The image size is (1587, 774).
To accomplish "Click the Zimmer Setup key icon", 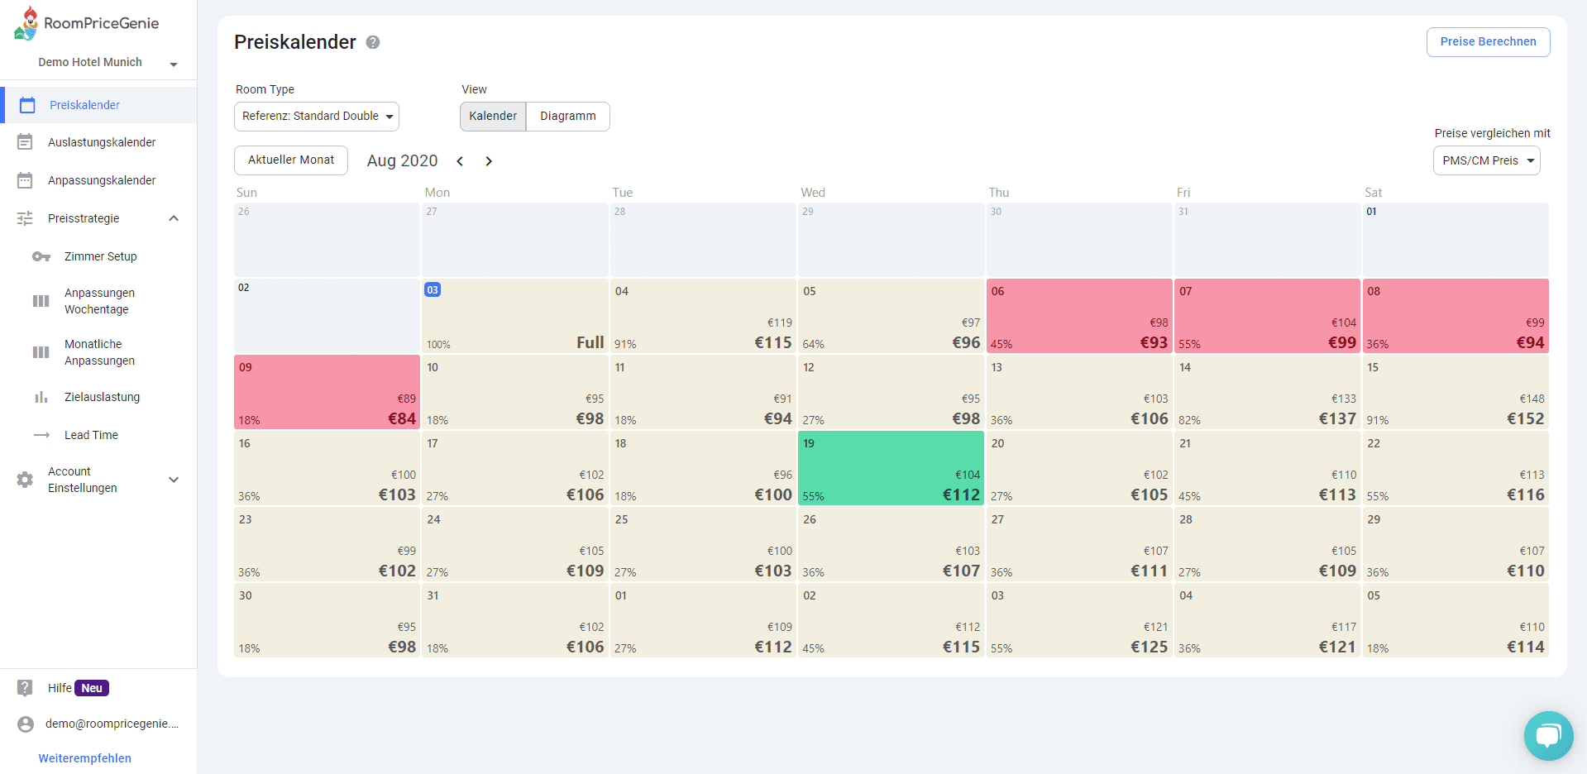I will tap(41, 256).
